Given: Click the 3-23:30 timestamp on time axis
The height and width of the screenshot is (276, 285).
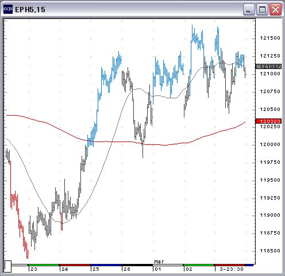Looking at the screenshot, I should pyautogui.click(x=232, y=269).
